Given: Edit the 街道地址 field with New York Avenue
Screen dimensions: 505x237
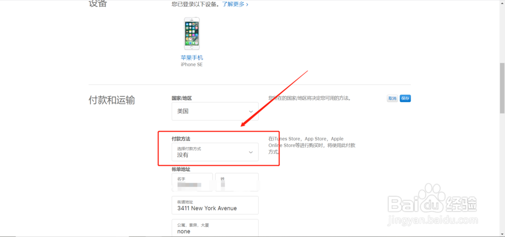Looking at the screenshot, I should click(215, 205).
